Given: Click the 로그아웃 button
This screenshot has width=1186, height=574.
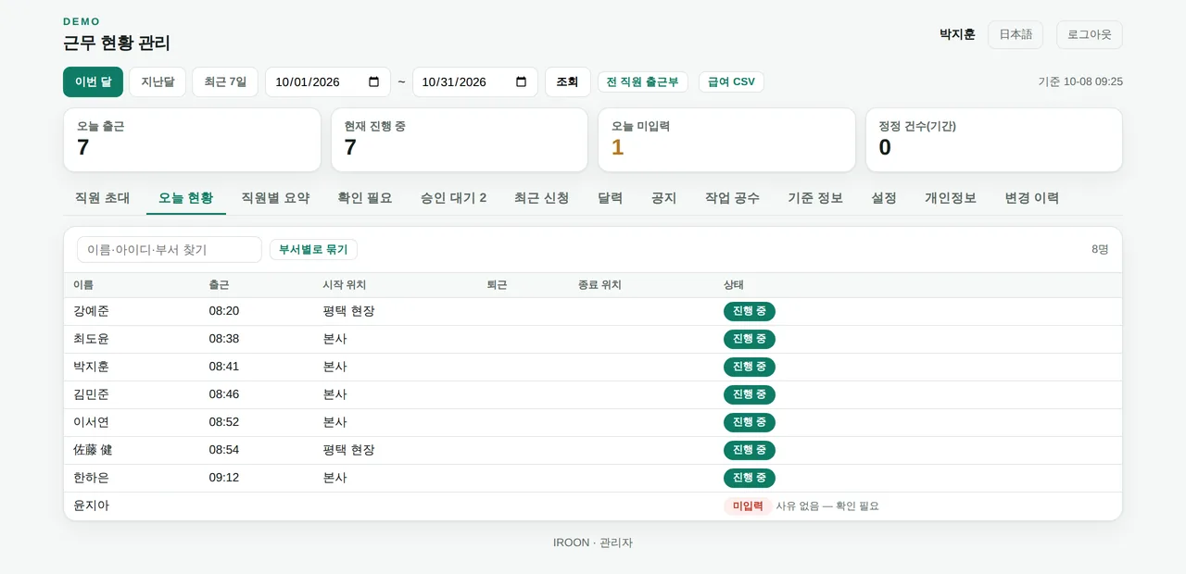Looking at the screenshot, I should (x=1090, y=34).
